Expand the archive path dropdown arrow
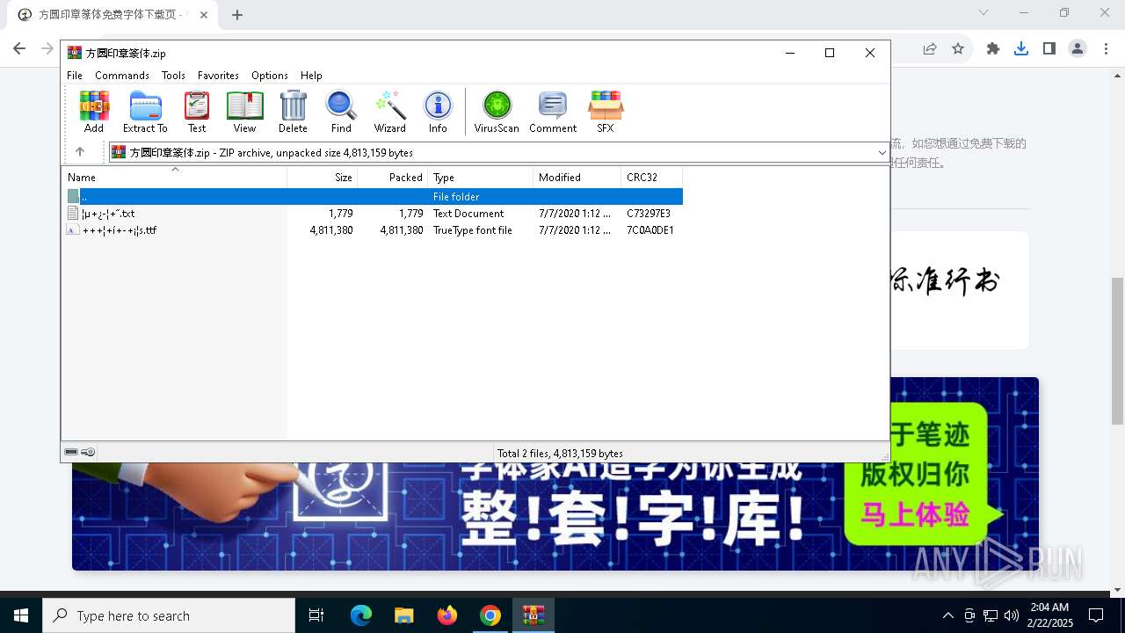The width and height of the screenshot is (1125, 633). click(882, 152)
